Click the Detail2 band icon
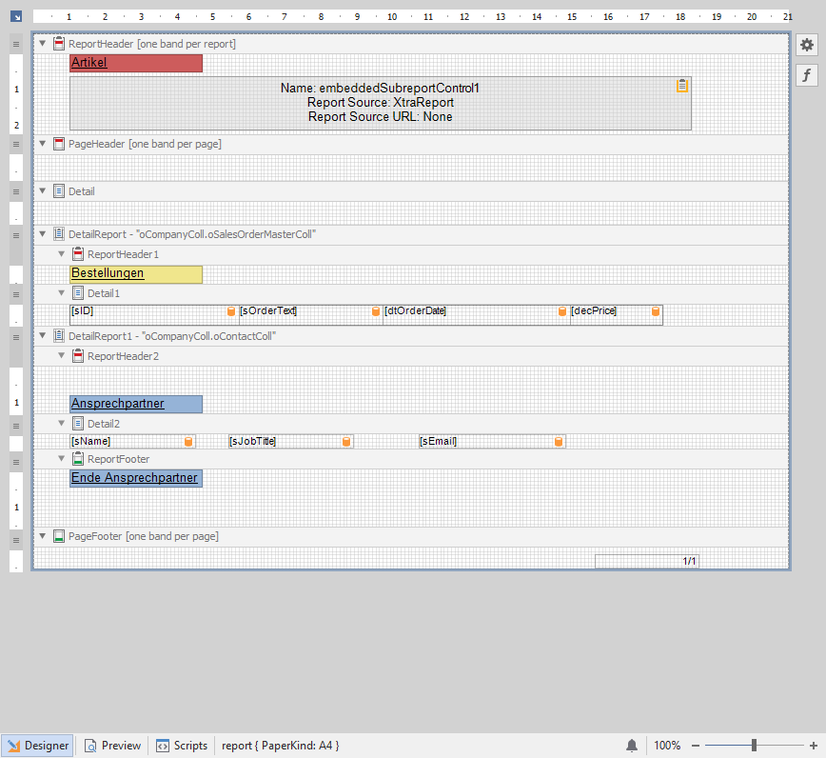This screenshot has width=826, height=758. click(x=78, y=423)
